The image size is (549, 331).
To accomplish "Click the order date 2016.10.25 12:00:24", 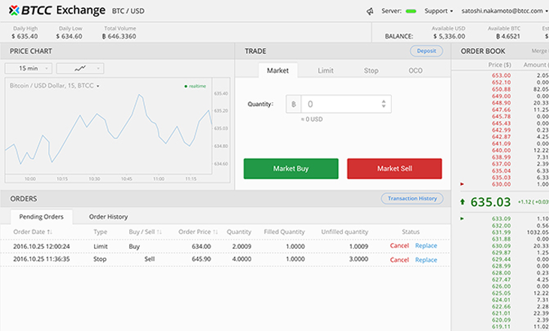I will [41, 247].
